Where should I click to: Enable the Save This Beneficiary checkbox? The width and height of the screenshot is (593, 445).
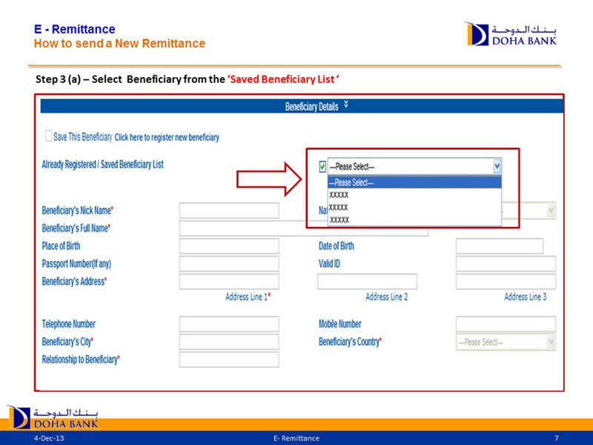(49, 136)
